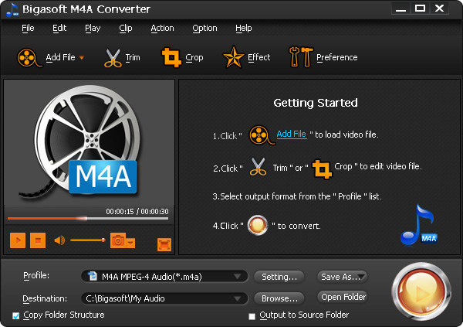This screenshot has height=327, width=463.
Task: Click the Save As... dropdown button
Action: pyautogui.click(x=342, y=277)
